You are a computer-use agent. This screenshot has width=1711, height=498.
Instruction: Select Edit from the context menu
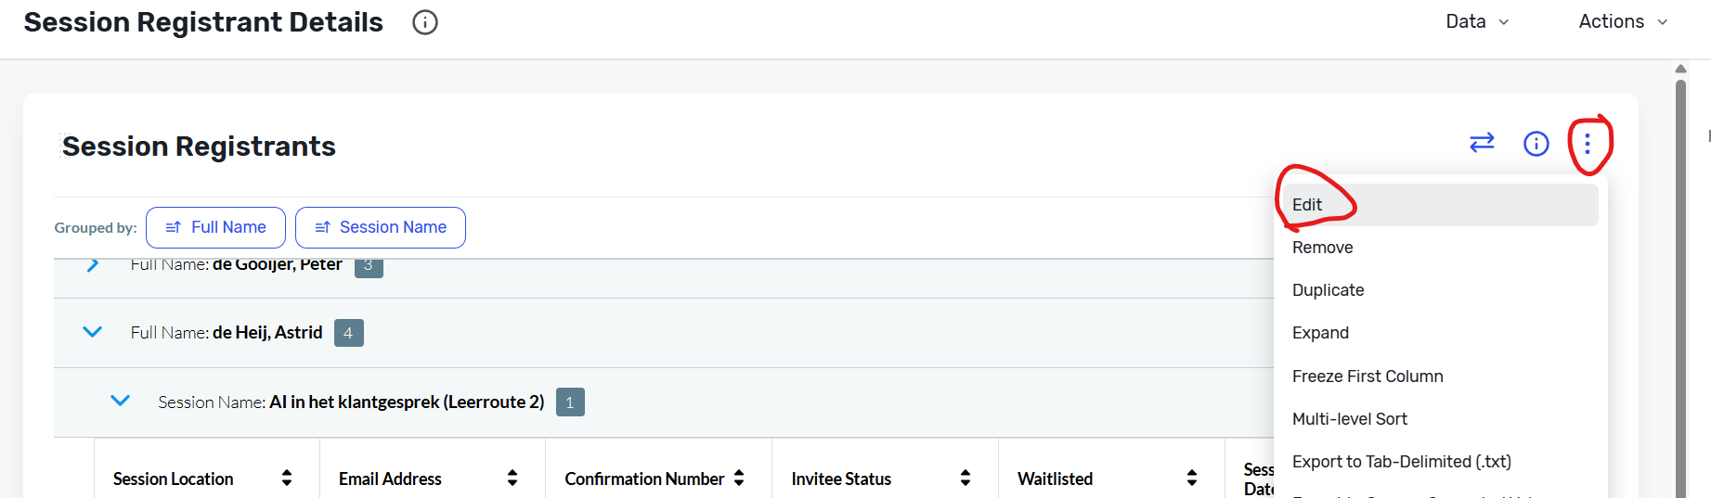point(1438,205)
